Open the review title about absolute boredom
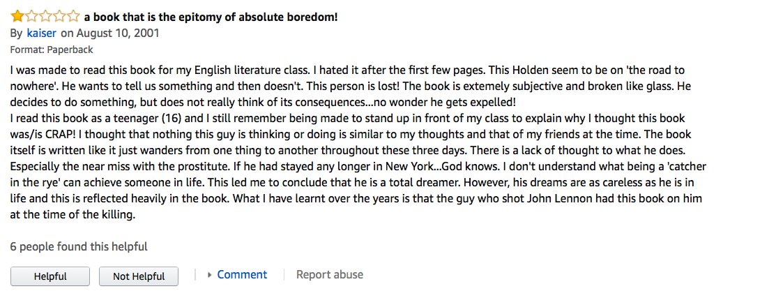769x298 pixels. (x=211, y=17)
